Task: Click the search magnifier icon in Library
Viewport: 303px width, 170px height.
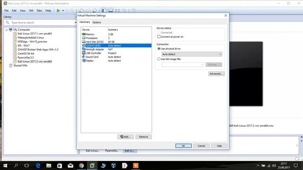Action: [x=8, y=23]
